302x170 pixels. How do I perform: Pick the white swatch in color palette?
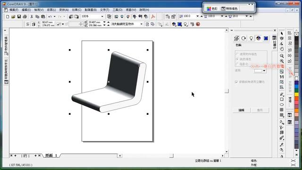point(297,78)
